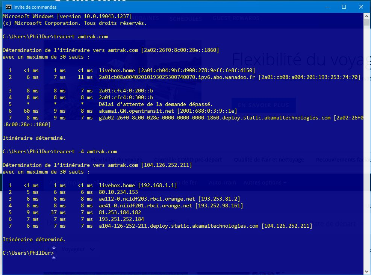Viewport: 371px width, 275px height.
Task: Click the 'a104-126-252-211.deploy.static.akamaitechnologies.com' hostname
Action: pyautogui.click(x=179, y=226)
